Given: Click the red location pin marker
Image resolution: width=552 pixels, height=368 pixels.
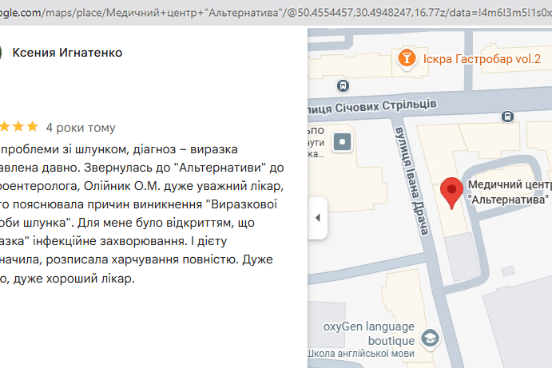Looking at the screenshot, I should point(451,193).
